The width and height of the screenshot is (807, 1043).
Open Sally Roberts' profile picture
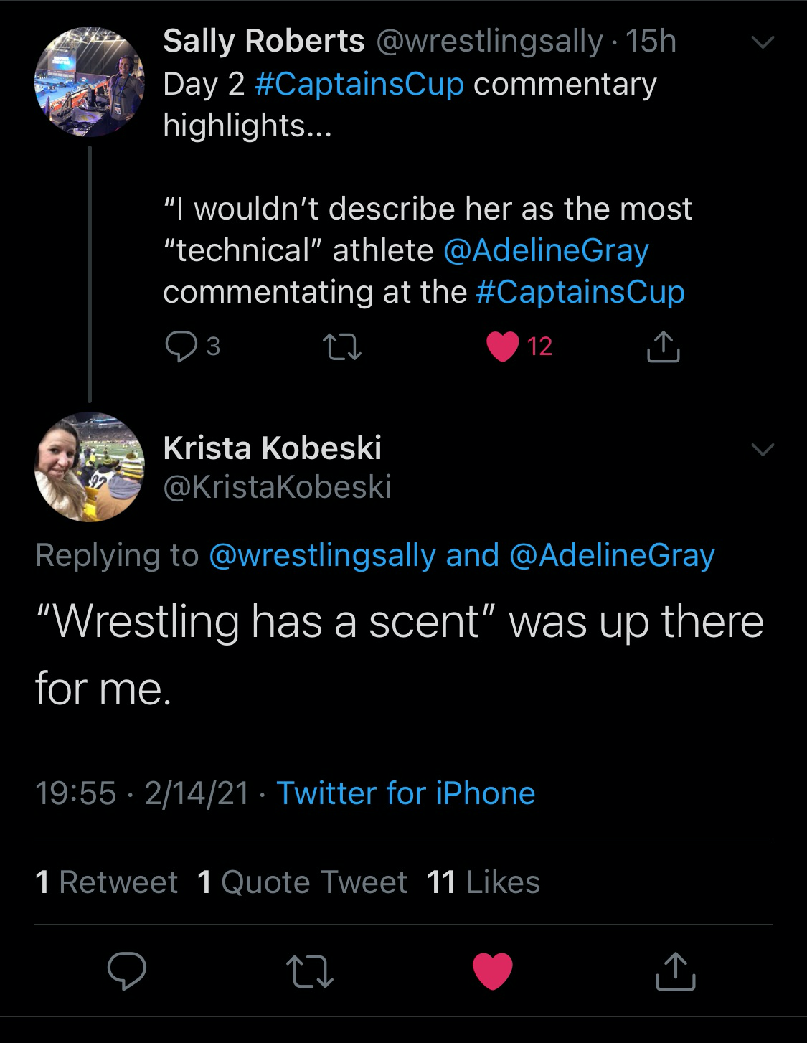coord(90,82)
